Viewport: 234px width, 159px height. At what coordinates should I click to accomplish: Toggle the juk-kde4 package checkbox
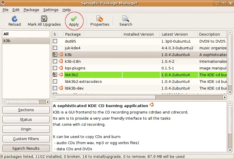(55, 48)
